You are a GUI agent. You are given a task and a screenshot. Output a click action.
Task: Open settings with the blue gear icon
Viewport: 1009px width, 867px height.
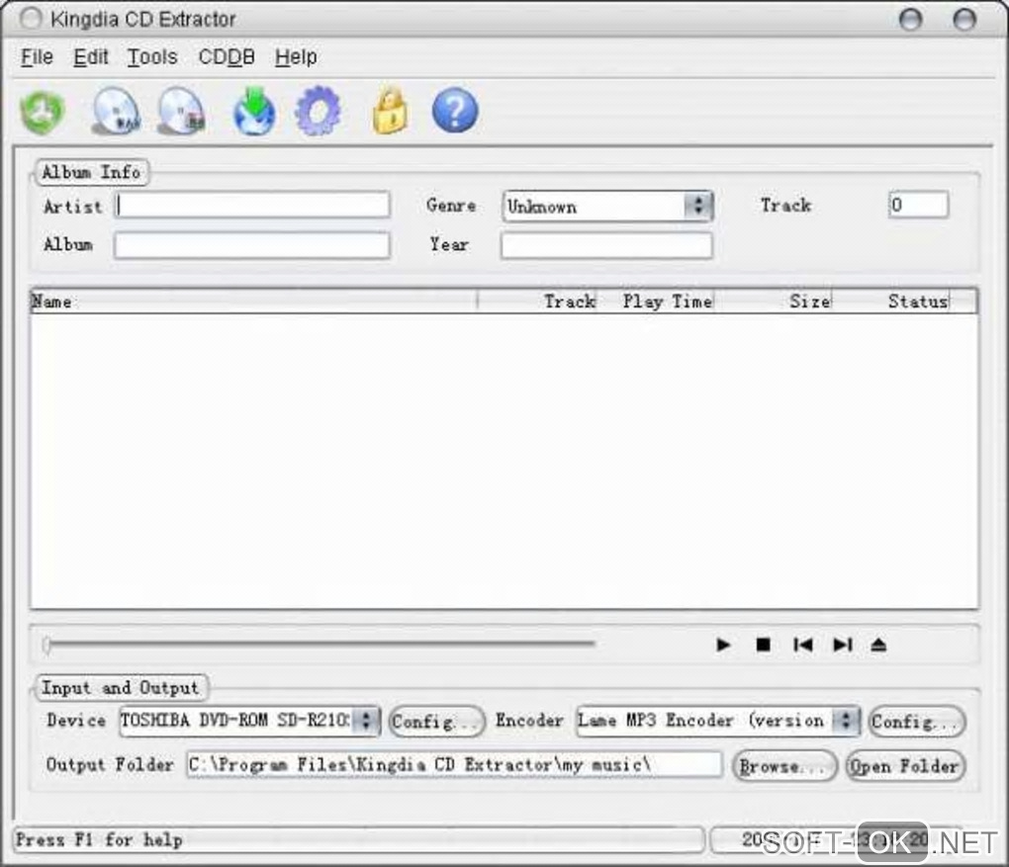(318, 112)
